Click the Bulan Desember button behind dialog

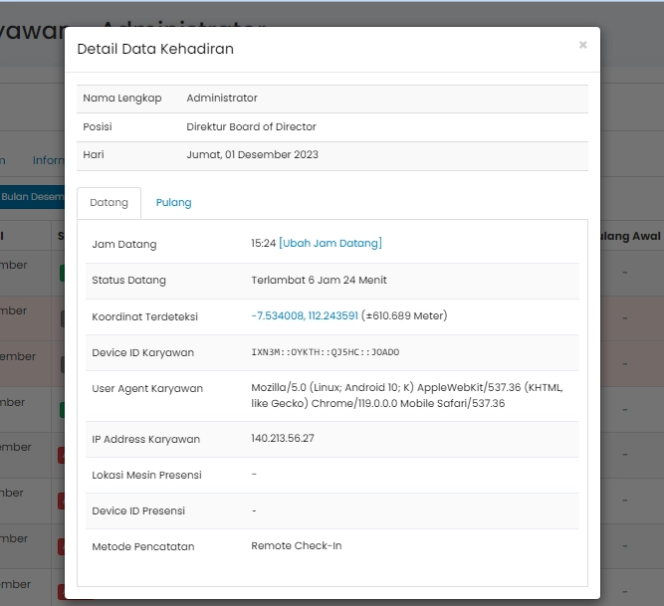(x=32, y=197)
